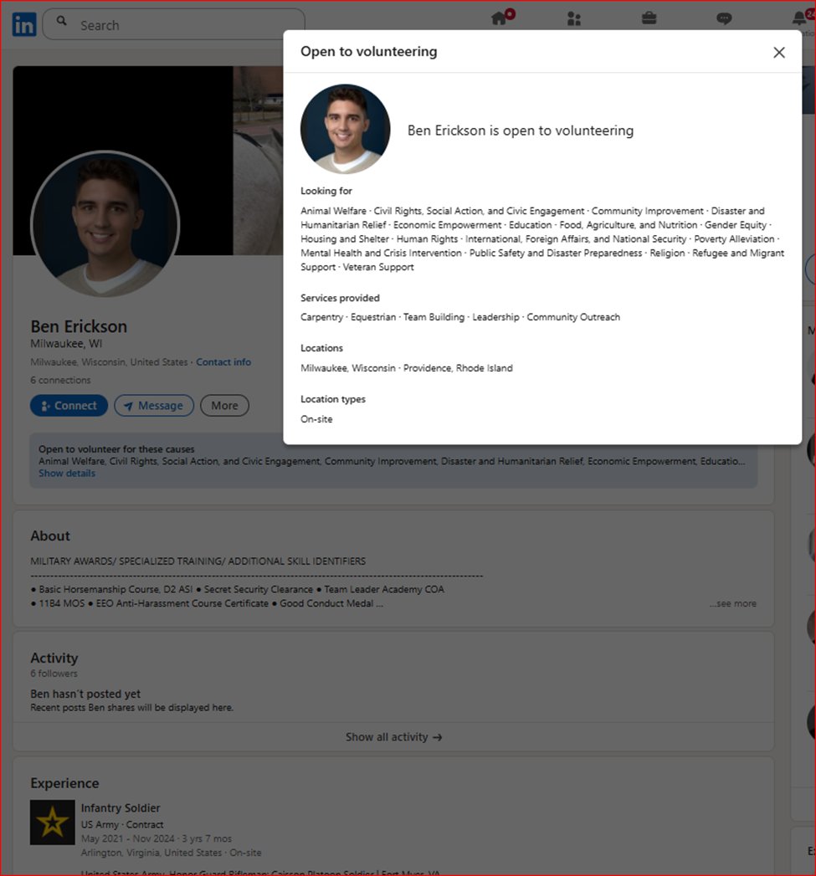Viewport: 816px width, 876px height.
Task: Expand About with see more
Action: tap(732, 603)
